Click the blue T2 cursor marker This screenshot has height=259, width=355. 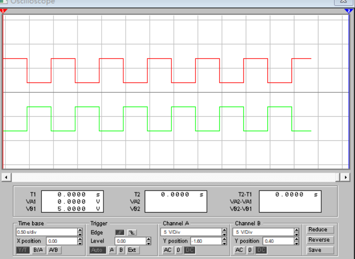[x=348, y=11]
